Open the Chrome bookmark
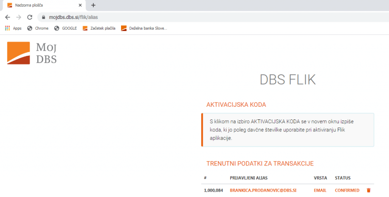The height and width of the screenshot is (197, 389). 38,28
